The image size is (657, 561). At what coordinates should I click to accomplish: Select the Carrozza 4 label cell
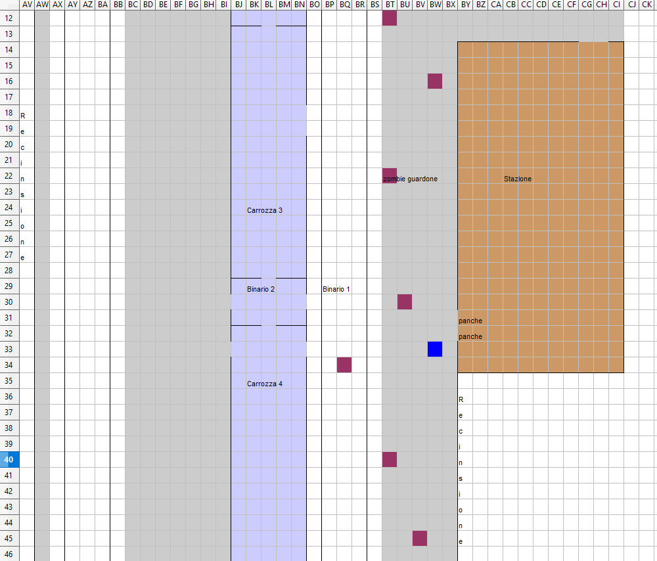coord(265,384)
